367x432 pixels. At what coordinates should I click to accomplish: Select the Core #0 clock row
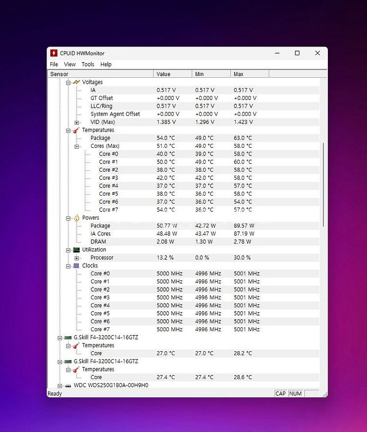tap(204, 274)
